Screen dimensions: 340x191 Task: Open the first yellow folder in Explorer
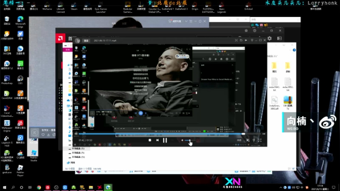click(x=274, y=67)
